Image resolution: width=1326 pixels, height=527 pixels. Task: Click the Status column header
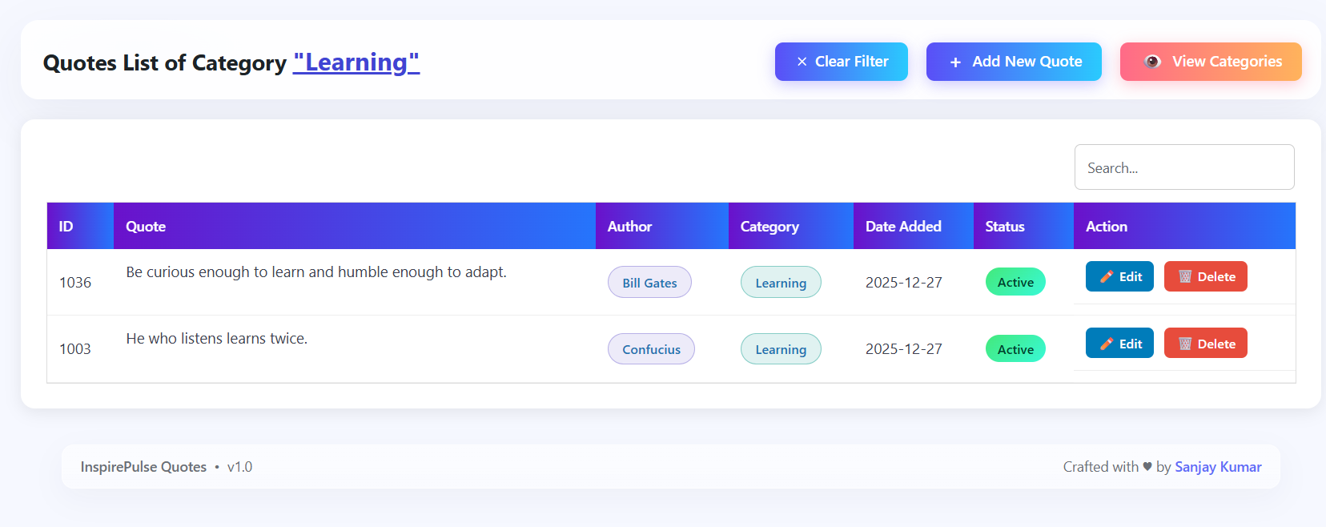pyautogui.click(x=1005, y=227)
